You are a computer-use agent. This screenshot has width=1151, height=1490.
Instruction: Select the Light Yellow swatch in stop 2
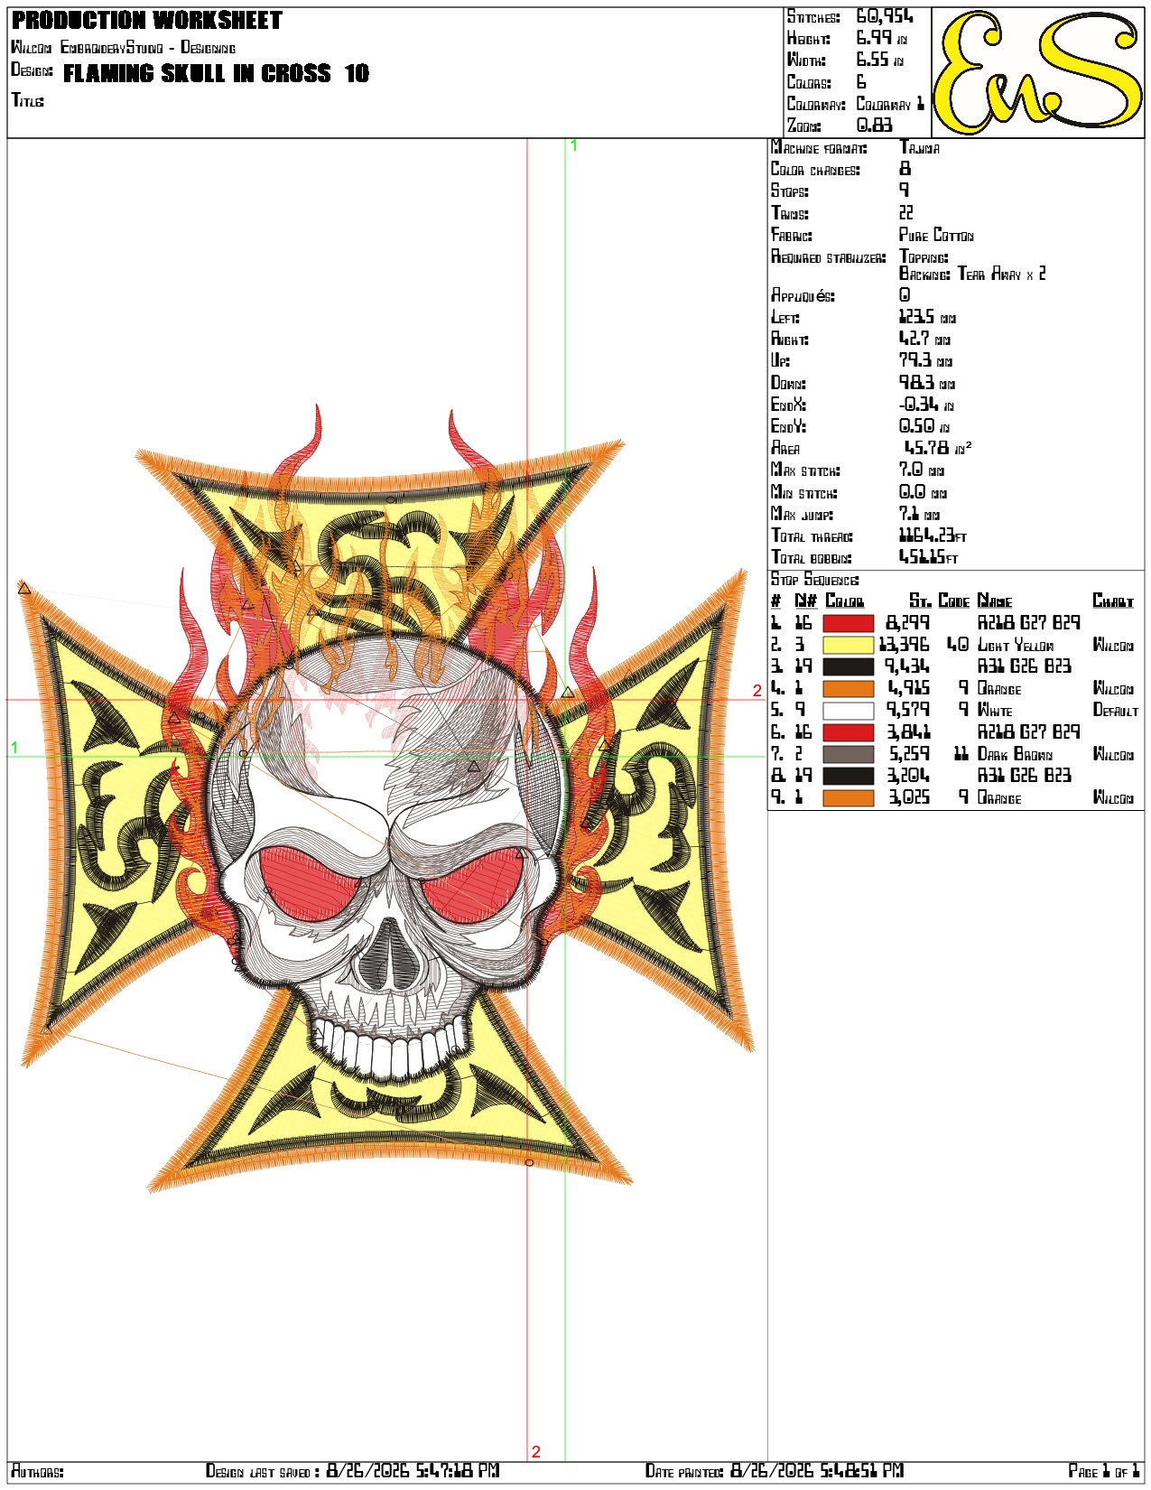(x=848, y=645)
